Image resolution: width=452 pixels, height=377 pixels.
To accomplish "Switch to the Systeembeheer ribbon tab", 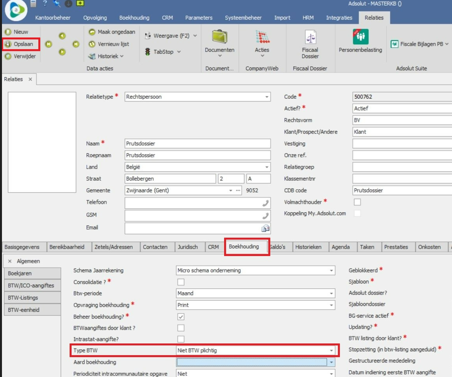I will [x=243, y=18].
